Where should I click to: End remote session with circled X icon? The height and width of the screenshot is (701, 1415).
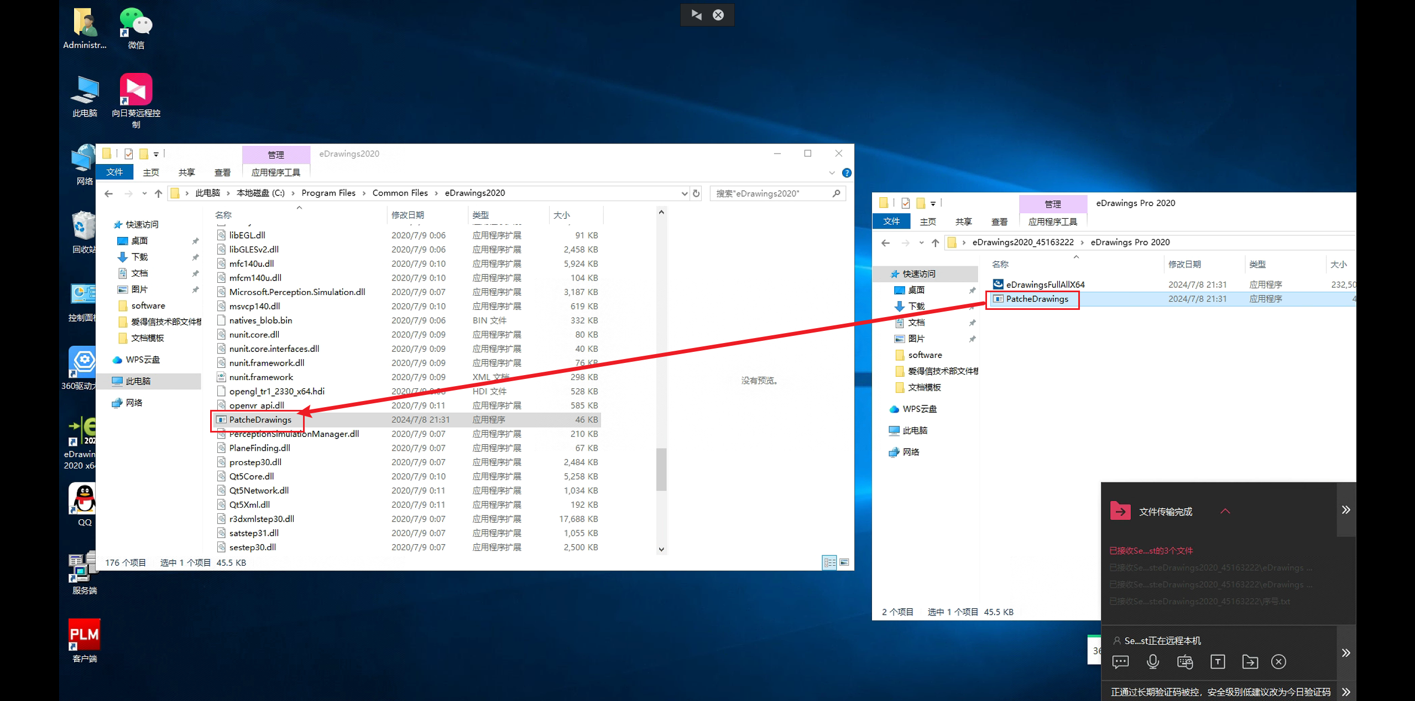[1278, 662]
